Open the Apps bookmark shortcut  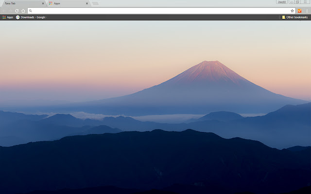8,17
